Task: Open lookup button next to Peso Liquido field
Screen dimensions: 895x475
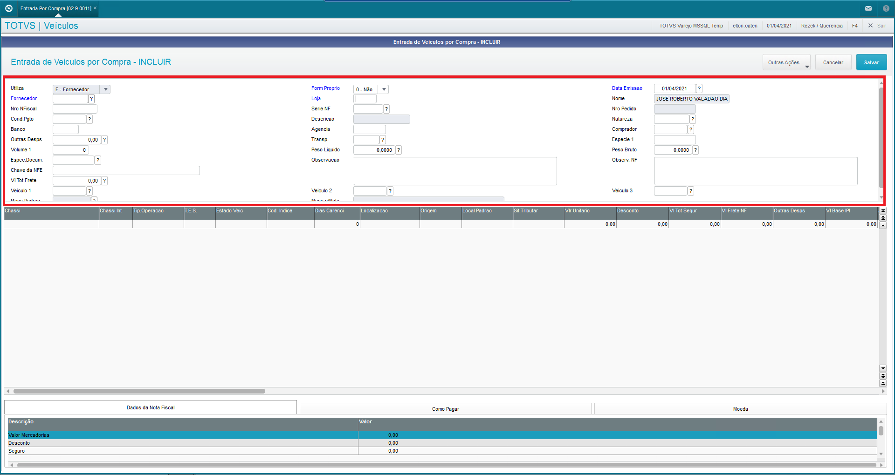Action: tap(399, 150)
